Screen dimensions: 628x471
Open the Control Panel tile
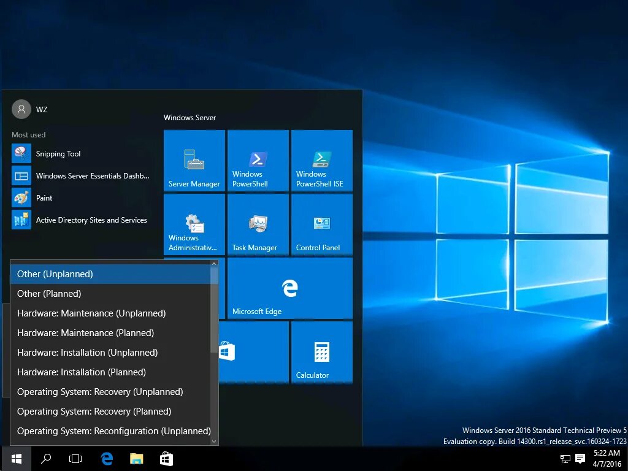click(321, 224)
